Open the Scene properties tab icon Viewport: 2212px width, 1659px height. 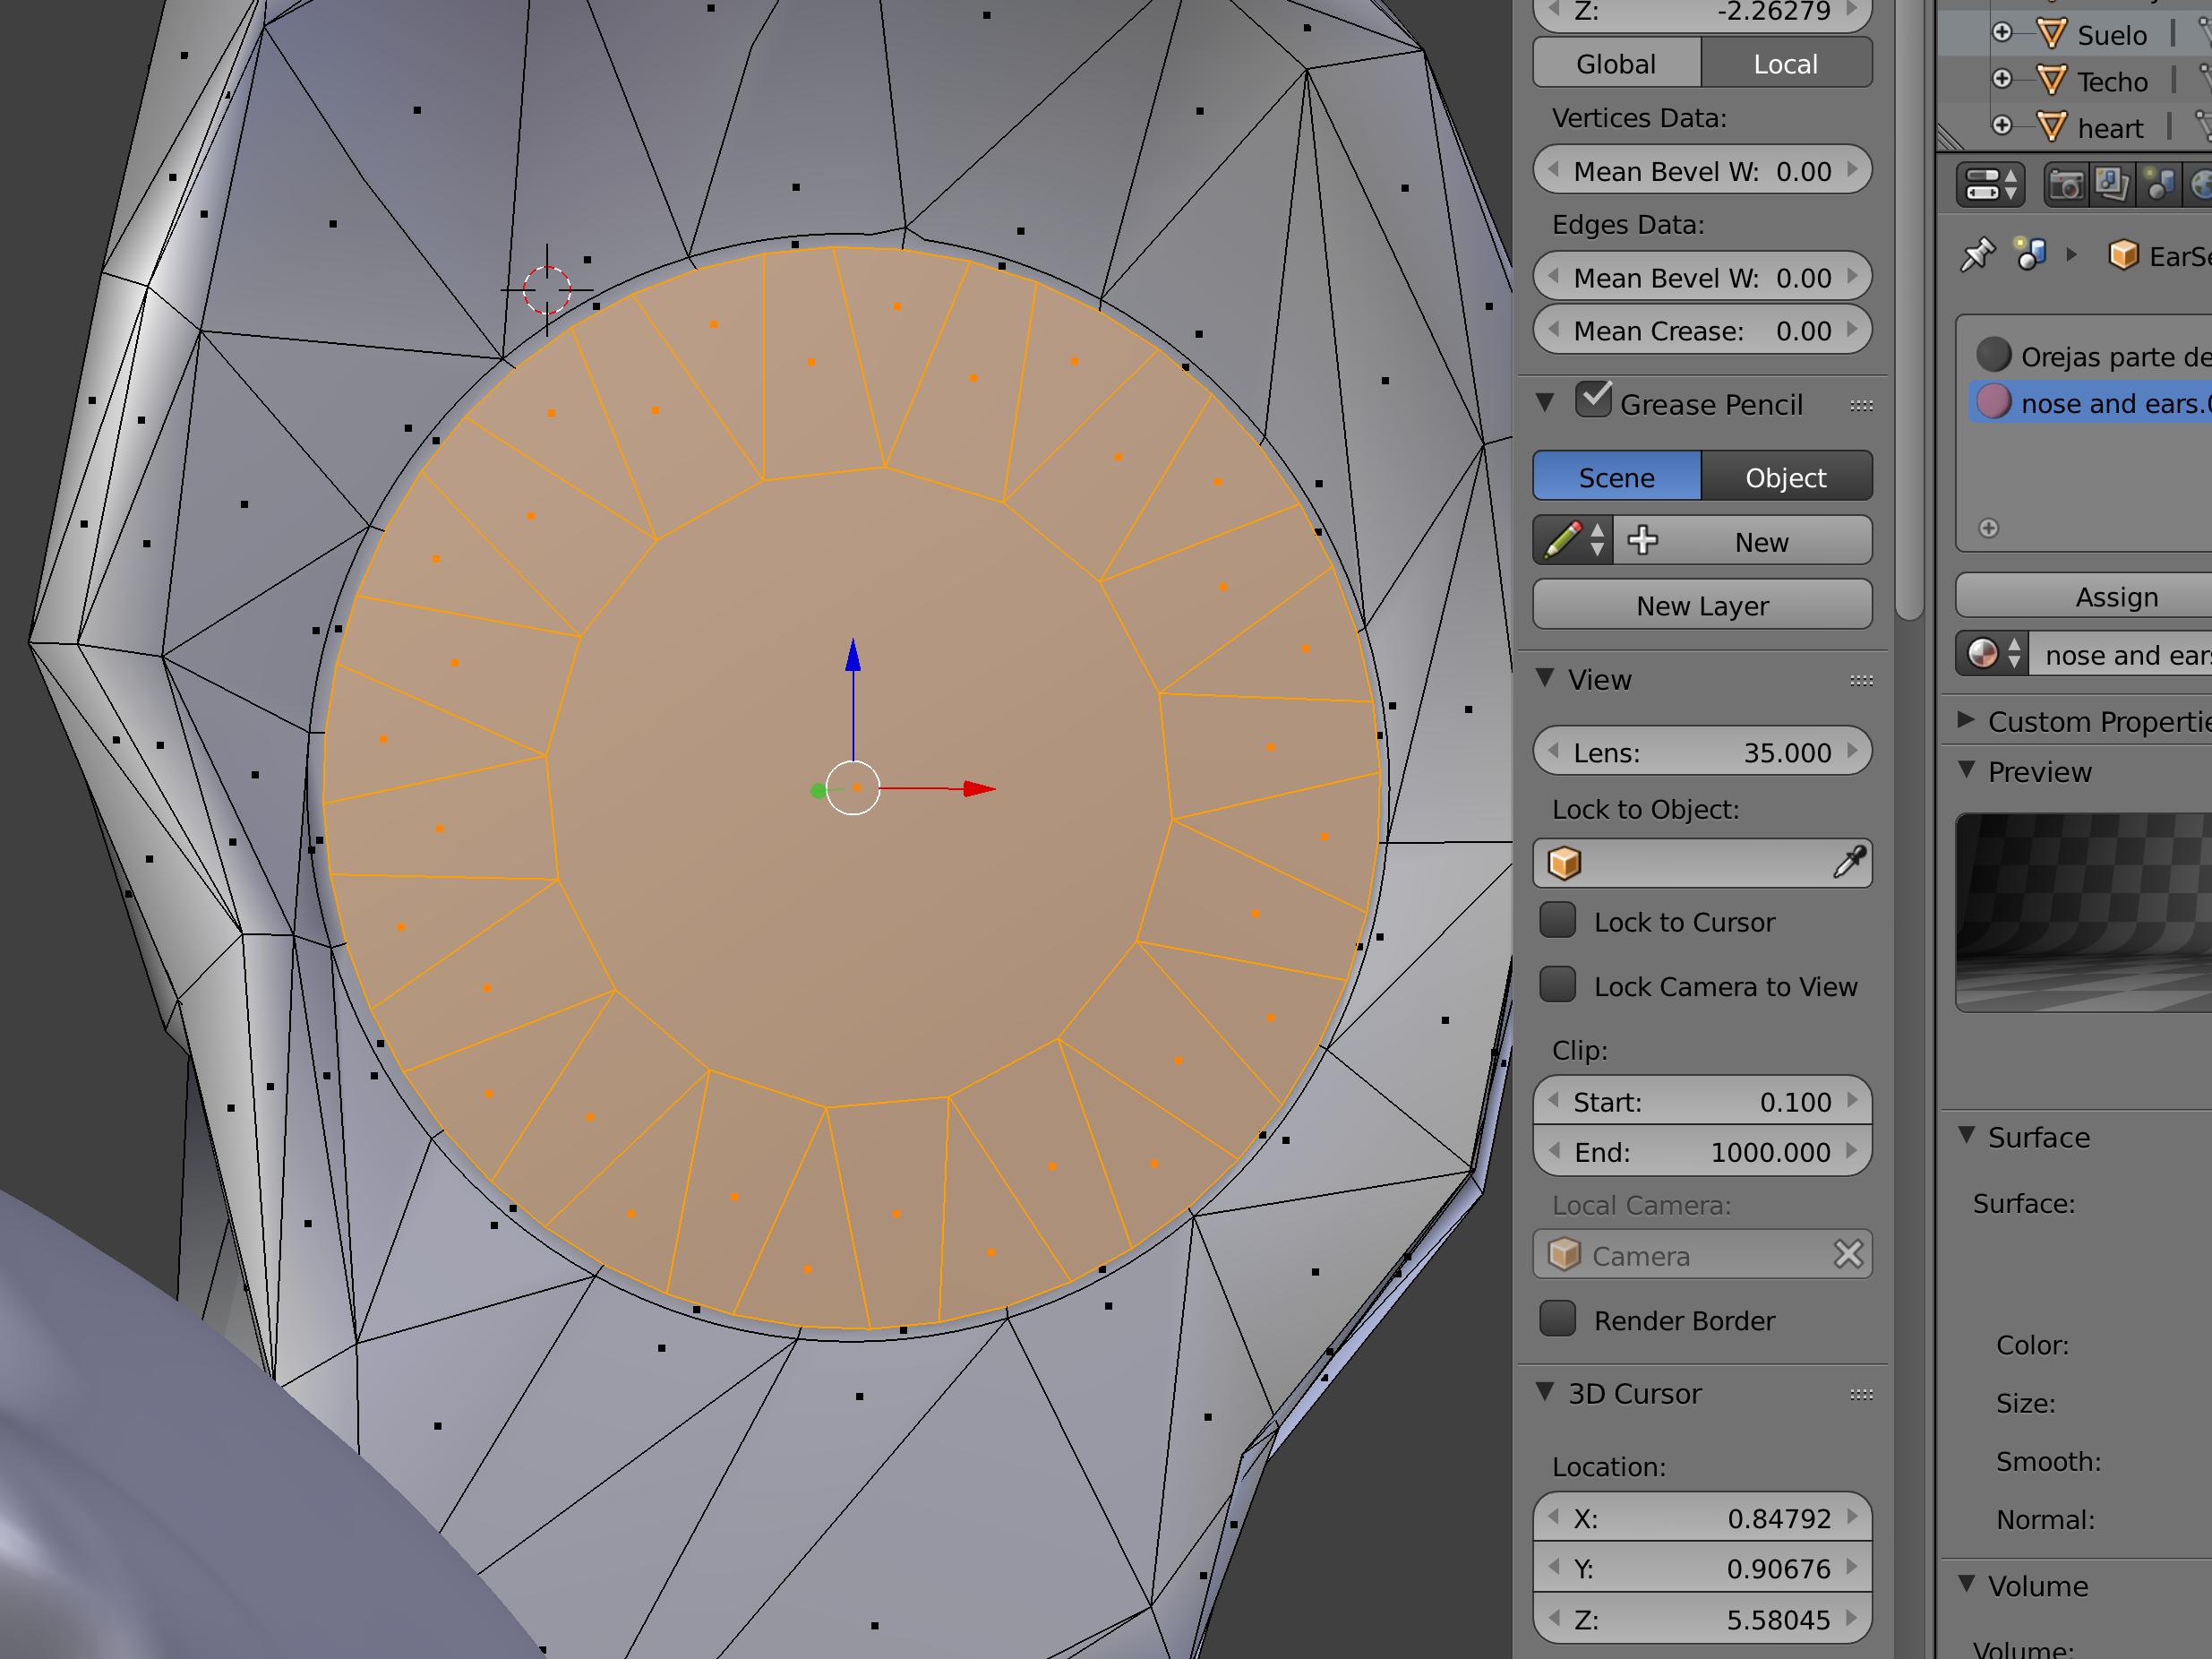coord(2159,185)
